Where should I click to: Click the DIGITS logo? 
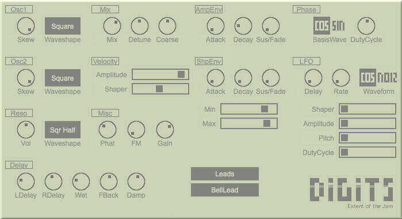tap(351, 190)
